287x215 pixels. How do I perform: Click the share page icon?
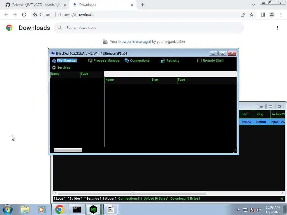[243, 15]
